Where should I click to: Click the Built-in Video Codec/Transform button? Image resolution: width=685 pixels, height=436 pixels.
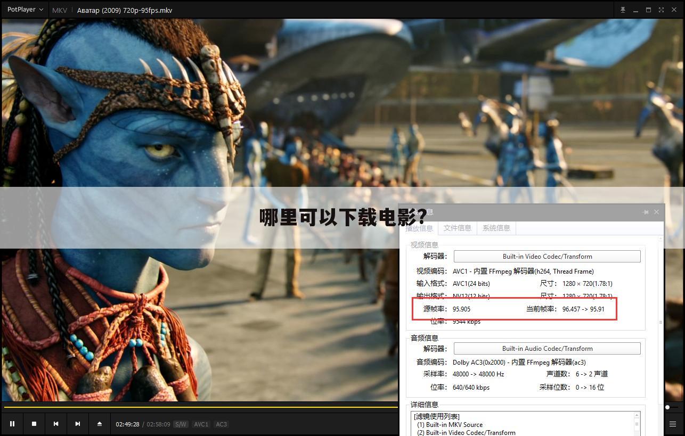(x=547, y=256)
